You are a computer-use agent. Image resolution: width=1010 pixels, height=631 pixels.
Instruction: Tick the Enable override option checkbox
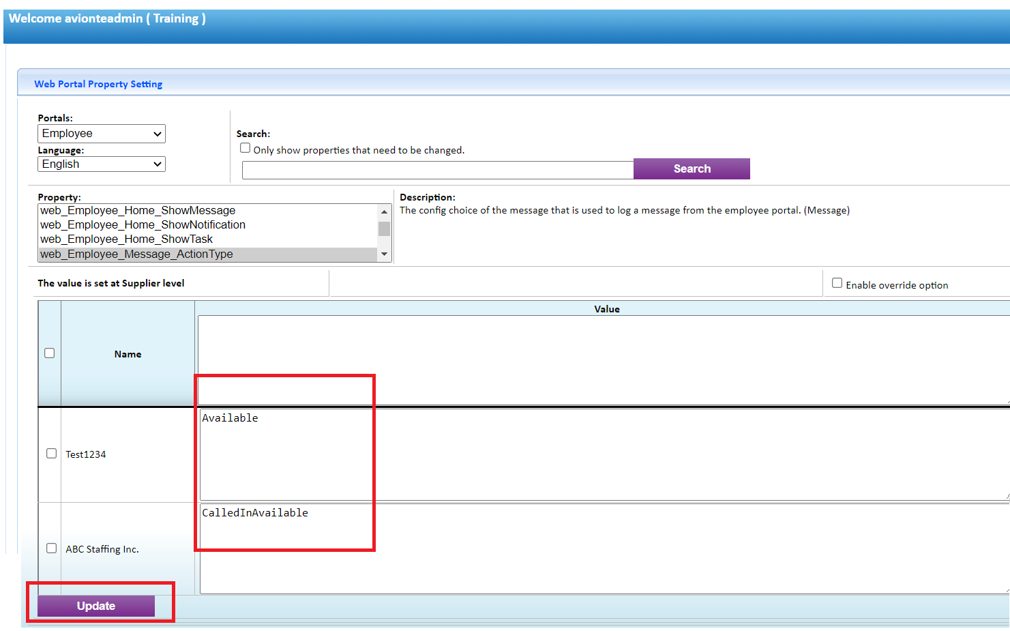[x=837, y=283]
